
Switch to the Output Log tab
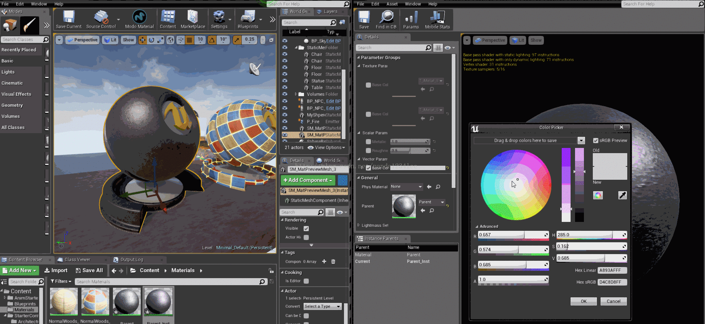coord(131,260)
